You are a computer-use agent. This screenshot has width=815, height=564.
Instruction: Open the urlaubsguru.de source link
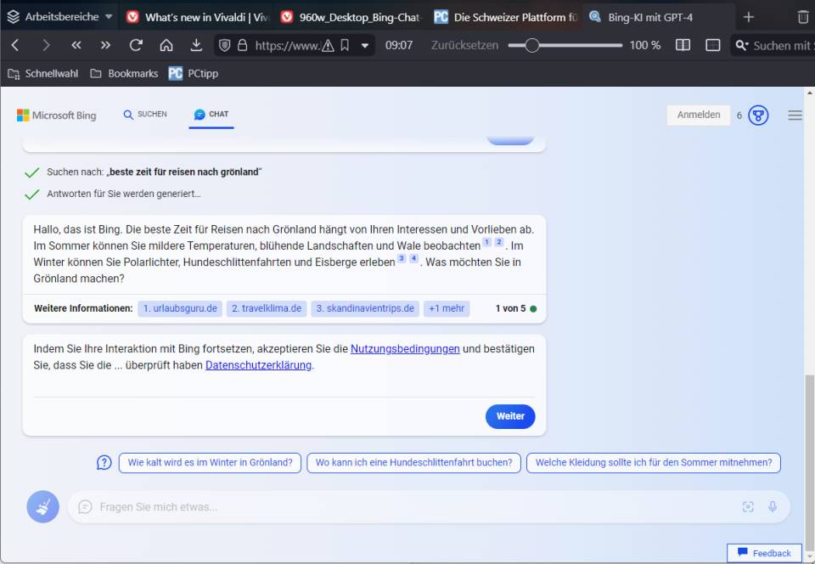point(180,308)
